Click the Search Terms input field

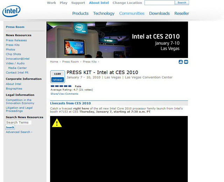coord(19,122)
